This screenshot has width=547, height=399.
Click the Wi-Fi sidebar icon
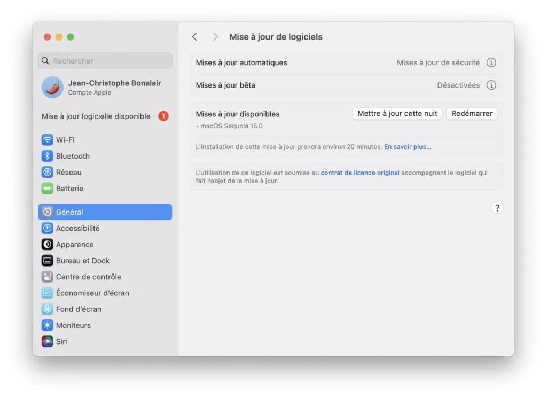[47, 140]
